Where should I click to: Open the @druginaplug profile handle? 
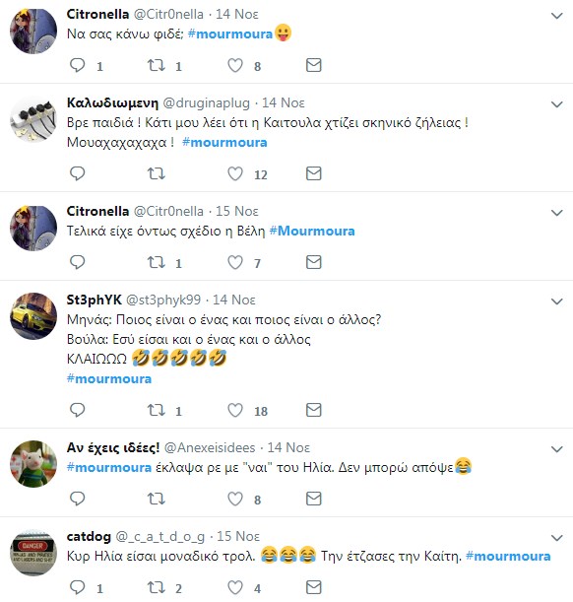coord(207,102)
